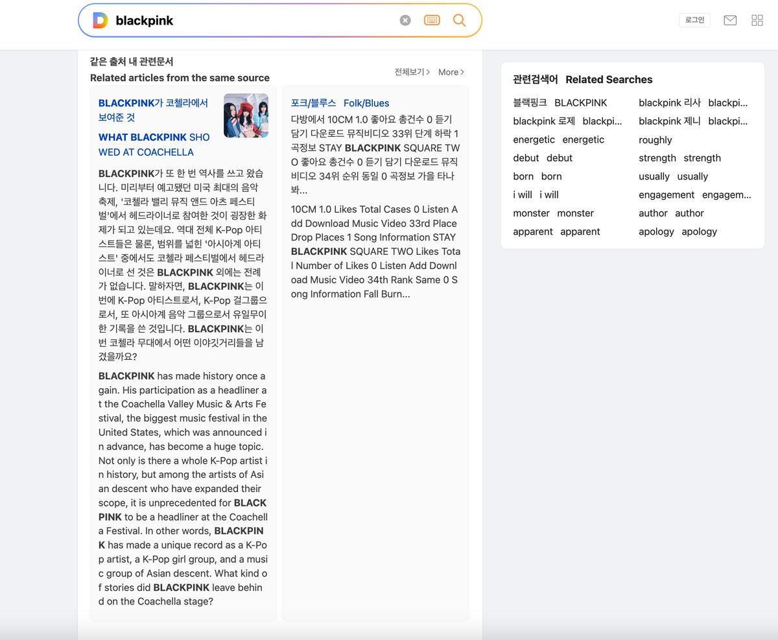
Task: Select related search author
Action: (x=671, y=213)
